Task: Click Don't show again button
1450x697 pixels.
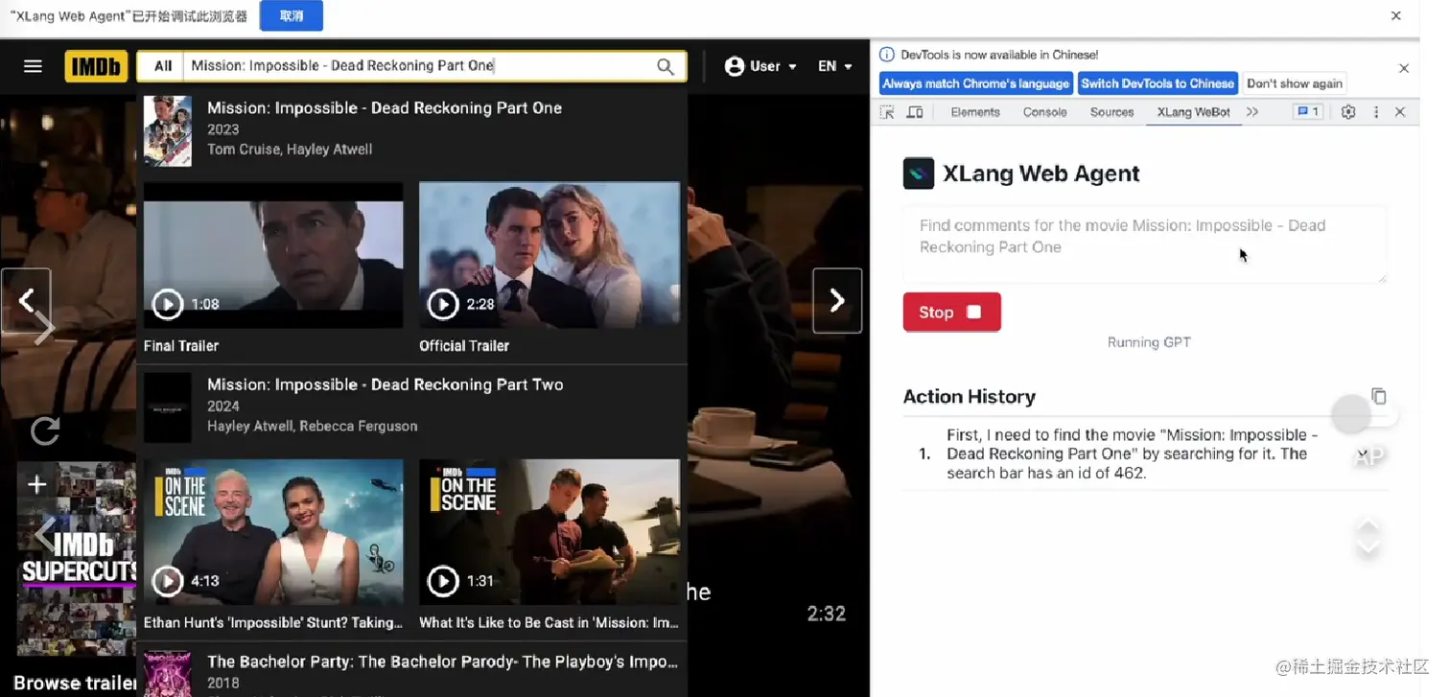Action: coord(1295,83)
